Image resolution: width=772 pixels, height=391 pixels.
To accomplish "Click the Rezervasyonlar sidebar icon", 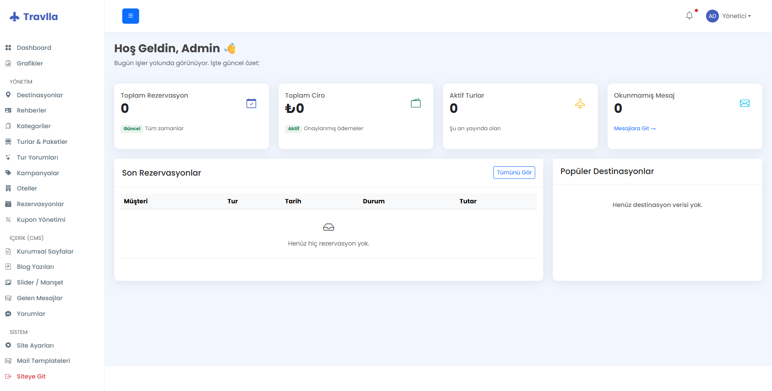I will pyautogui.click(x=8, y=204).
